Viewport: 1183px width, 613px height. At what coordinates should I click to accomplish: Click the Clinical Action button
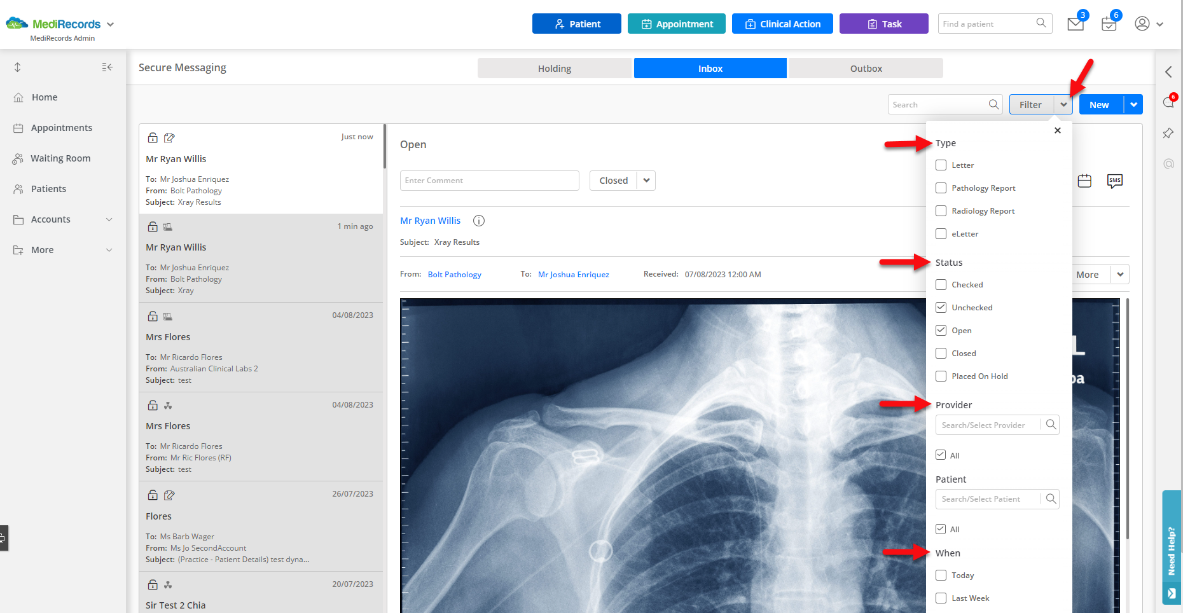pyautogui.click(x=782, y=24)
